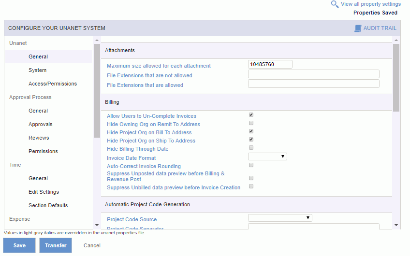410x256 pixels.
Task: Click the sidebar scroll-up arrow
Action: [x=97, y=40]
